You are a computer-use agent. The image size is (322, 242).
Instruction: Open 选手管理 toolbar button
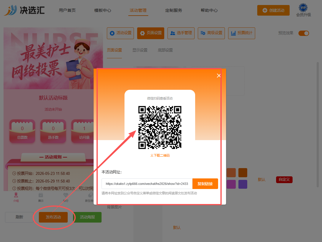[181, 33]
